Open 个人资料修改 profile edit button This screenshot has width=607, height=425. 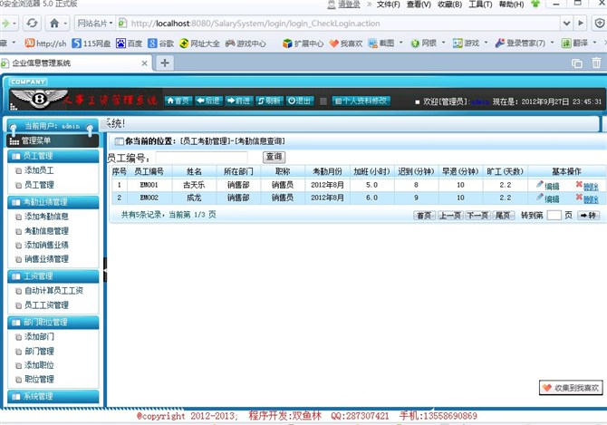click(361, 101)
